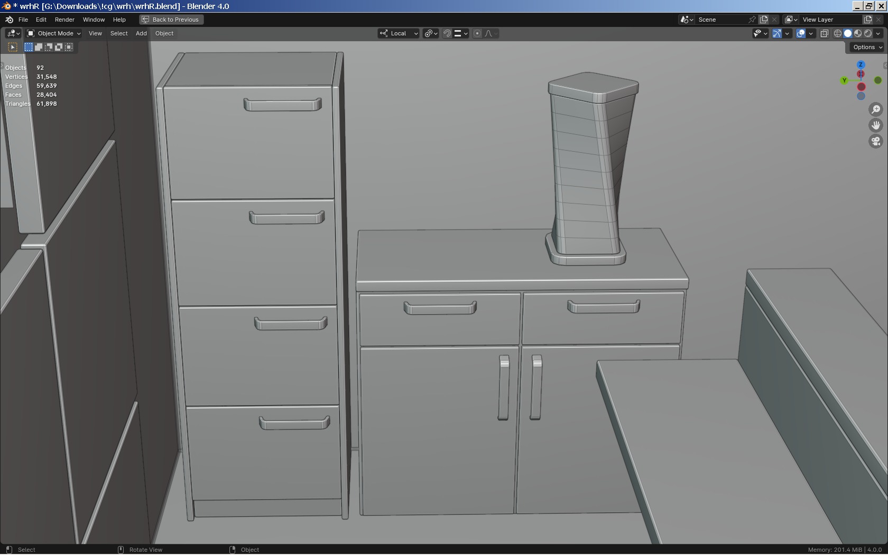Viewport: 888px width, 555px height.
Task: Open the Window menu
Action: click(x=94, y=20)
